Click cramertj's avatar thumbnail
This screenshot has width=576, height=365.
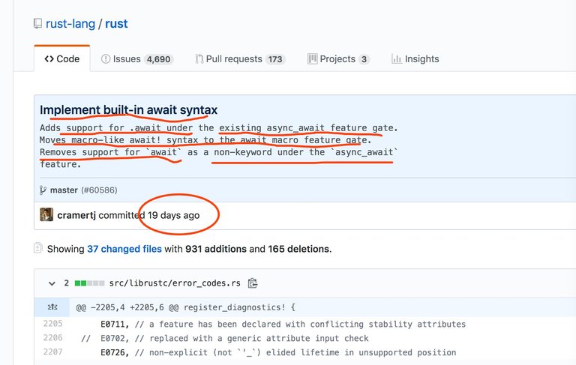[x=46, y=215]
